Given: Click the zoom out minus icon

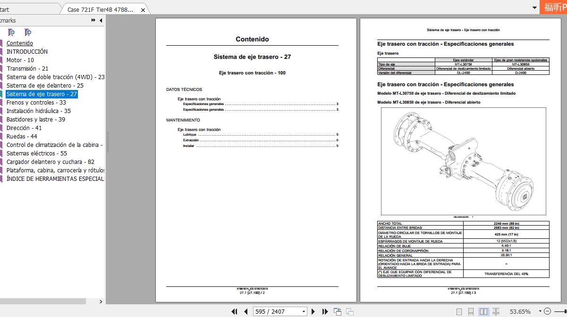Looking at the screenshot, I should point(548,311).
